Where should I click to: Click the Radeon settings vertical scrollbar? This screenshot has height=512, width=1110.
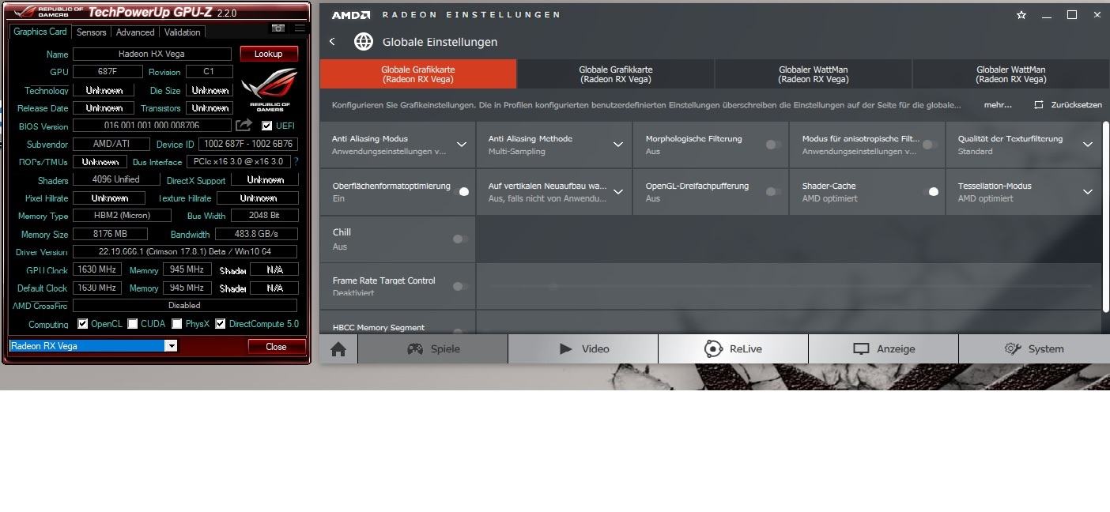(x=1105, y=215)
